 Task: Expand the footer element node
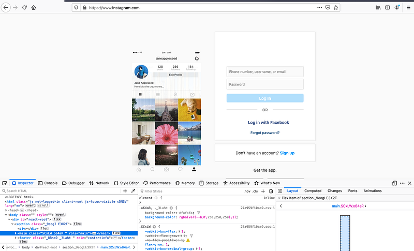point(16,238)
